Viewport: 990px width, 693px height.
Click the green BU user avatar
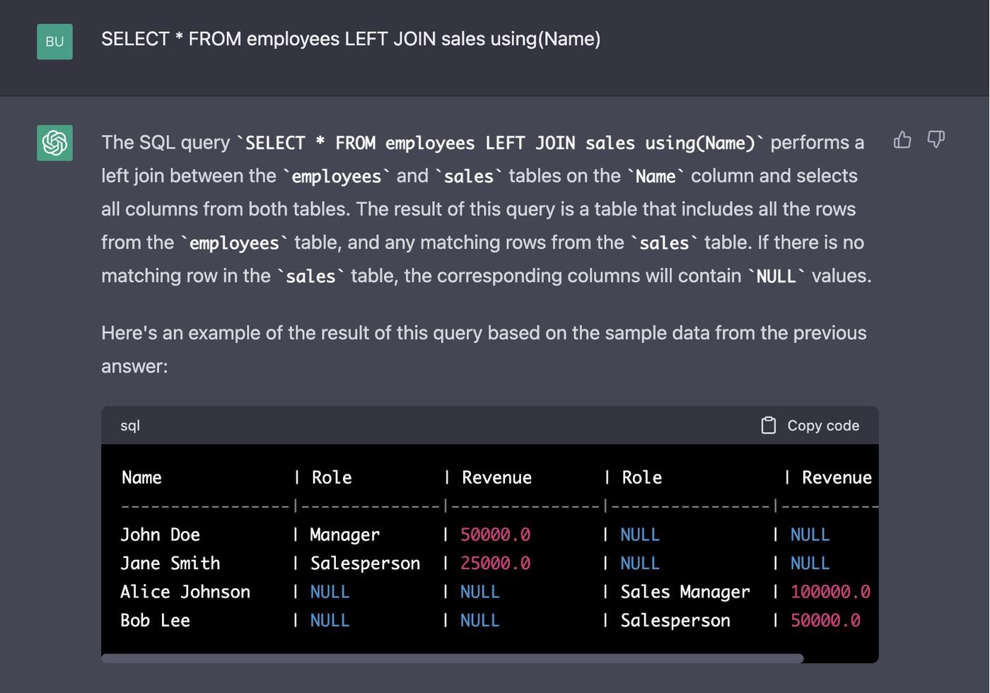pos(54,41)
